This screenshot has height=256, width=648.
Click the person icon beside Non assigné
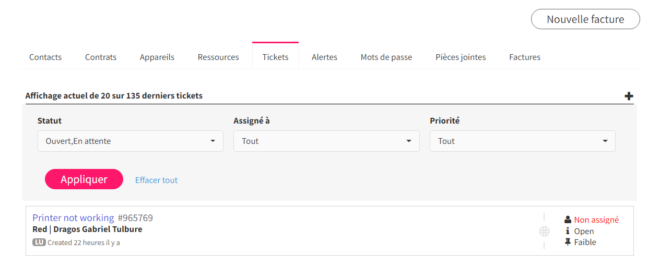[x=568, y=220]
